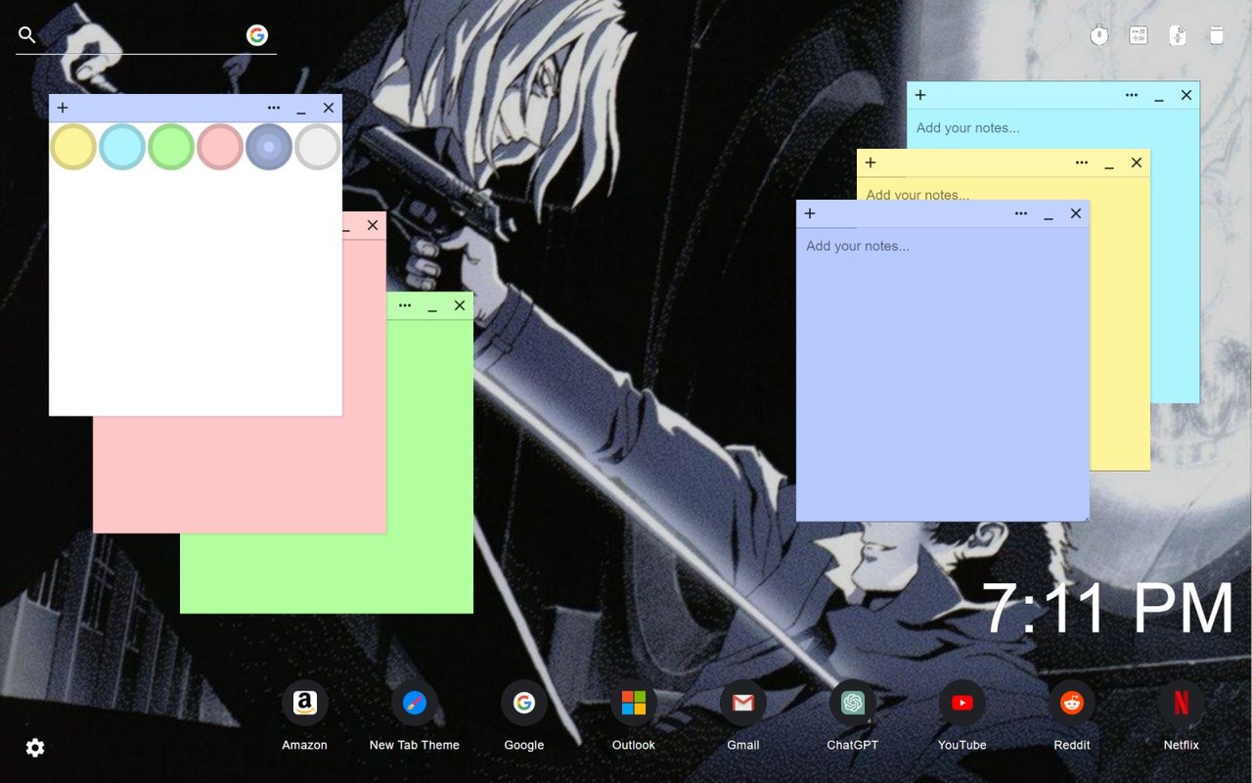
Task: Click the plus on the cyan note
Action: pos(920,95)
